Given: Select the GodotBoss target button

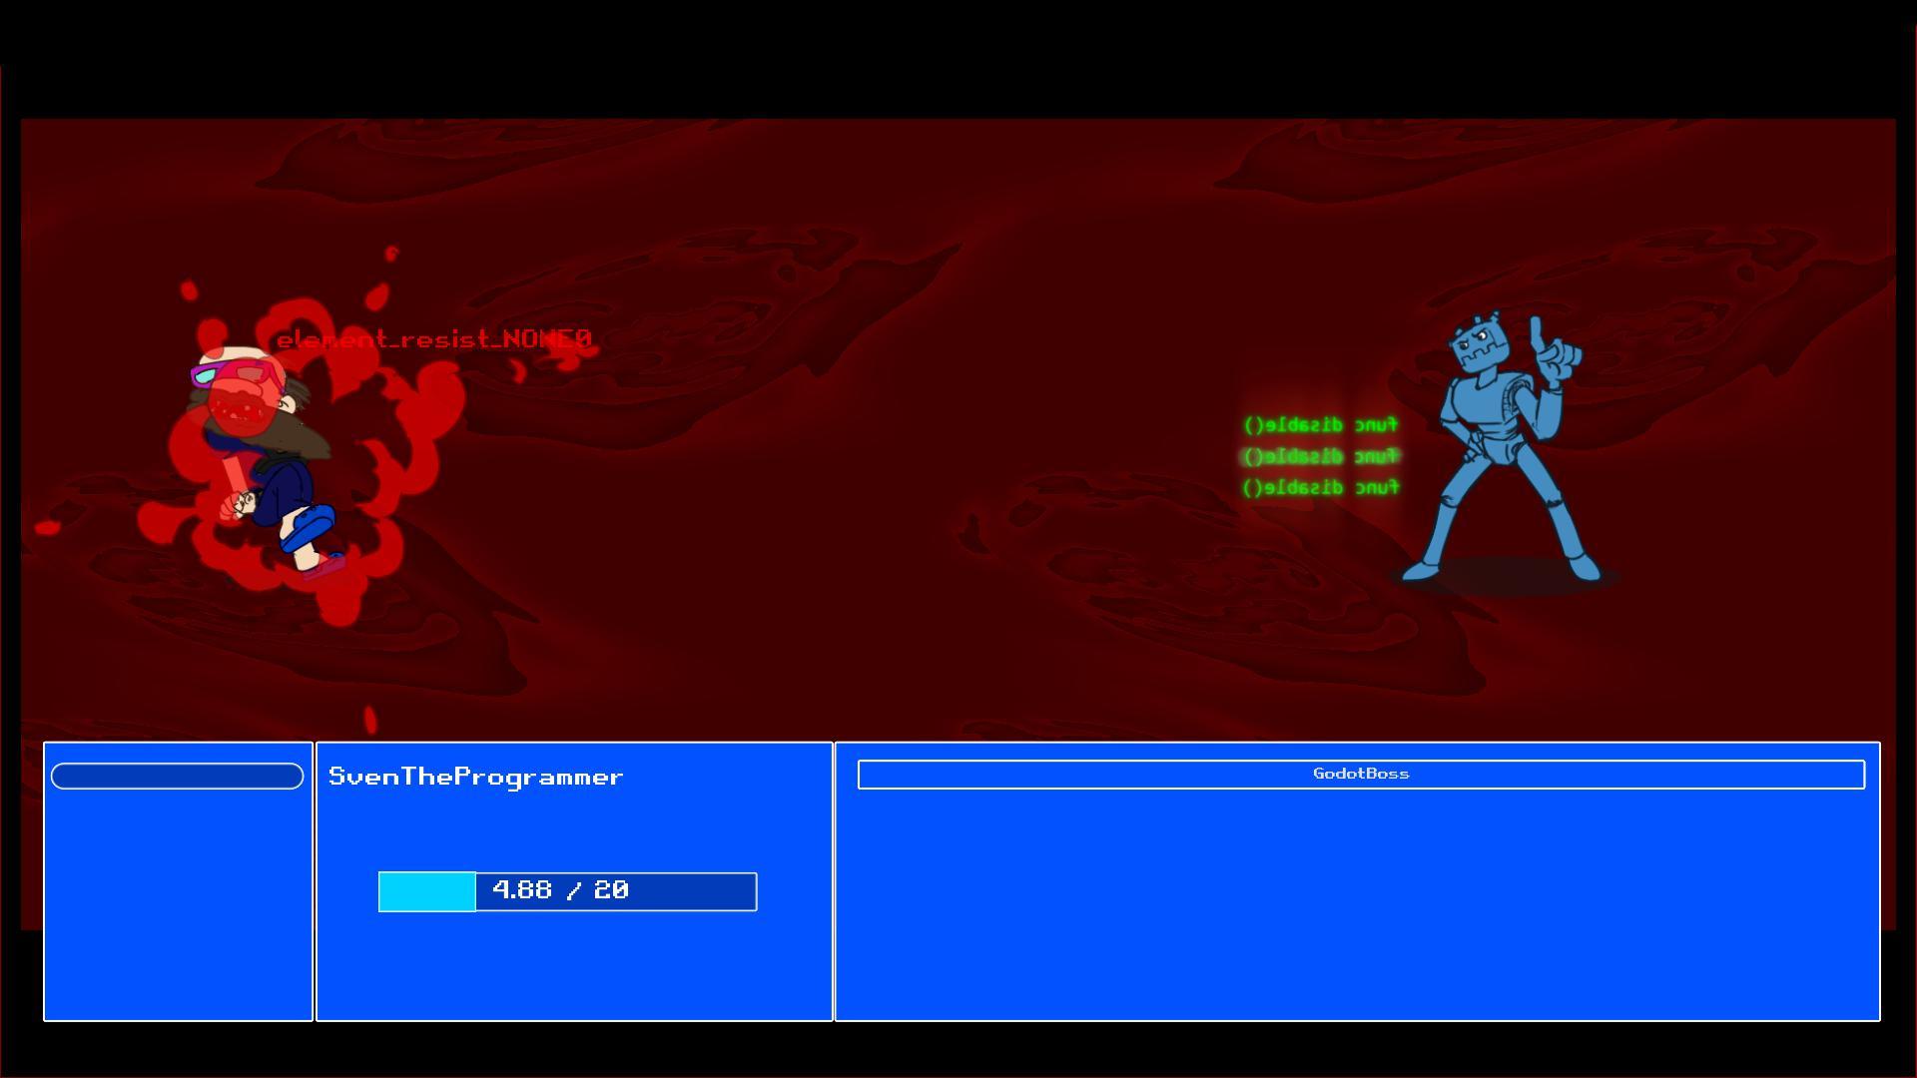Looking at the screenshot, I should coord(1360,775).
